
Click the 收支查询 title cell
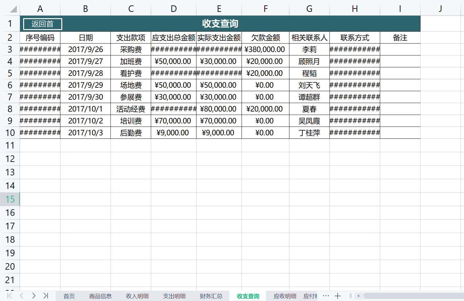click(220, 23)
